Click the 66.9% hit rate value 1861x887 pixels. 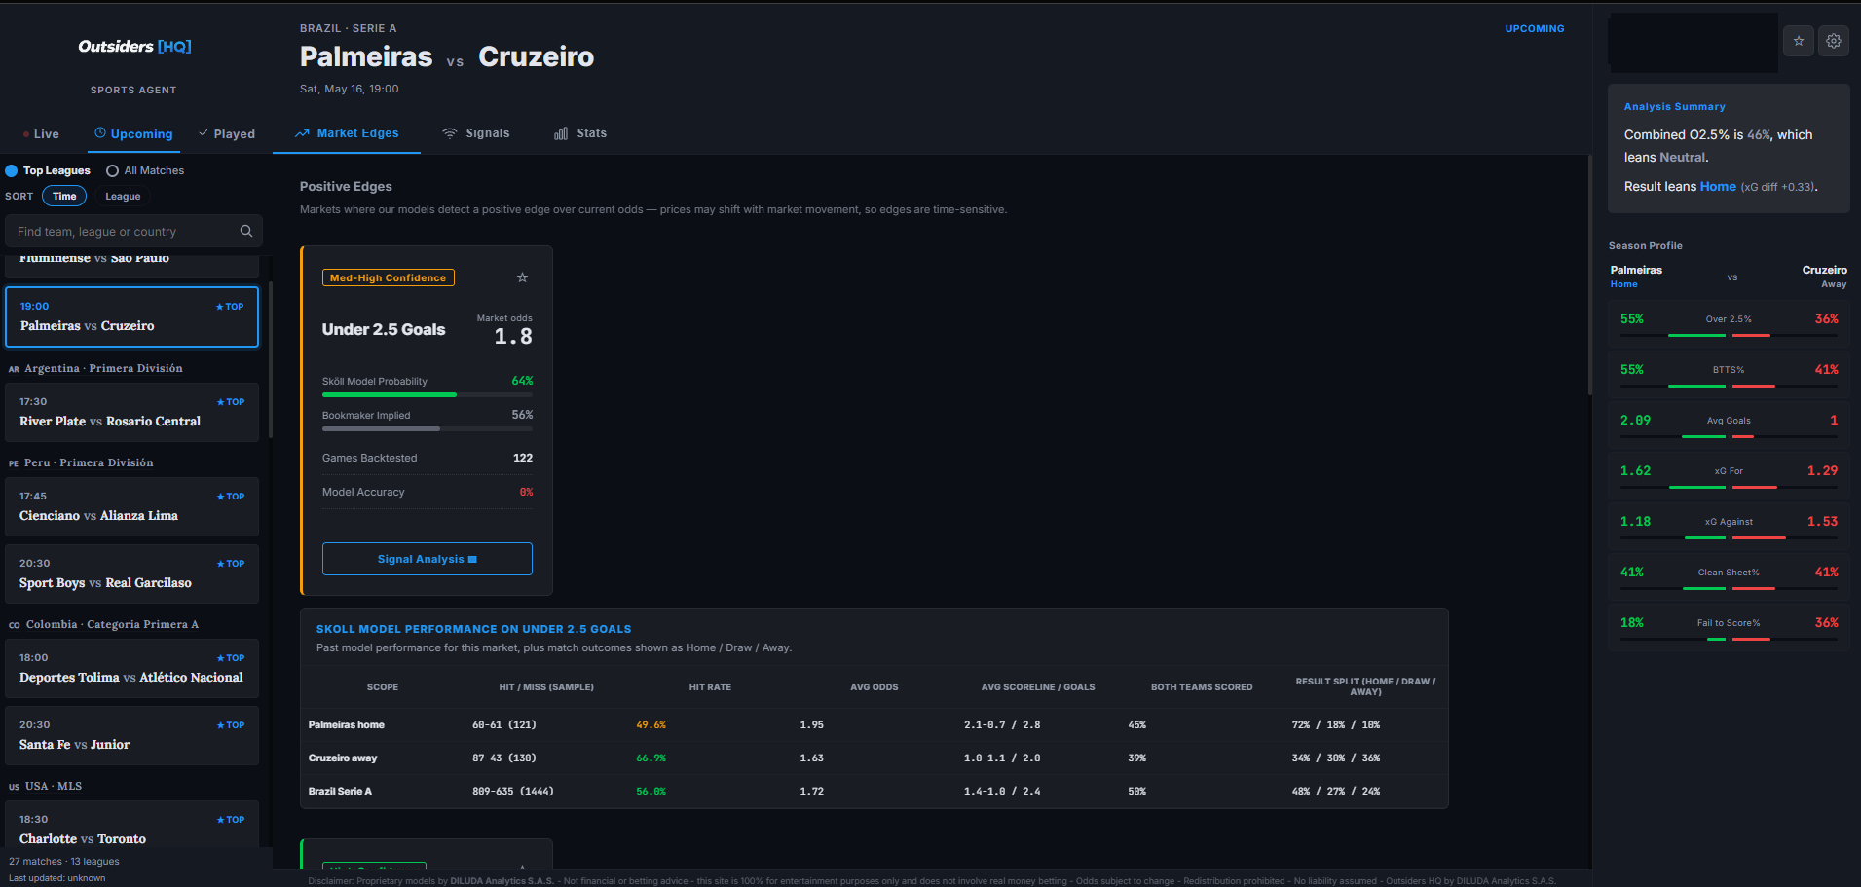tap(651, 758)
